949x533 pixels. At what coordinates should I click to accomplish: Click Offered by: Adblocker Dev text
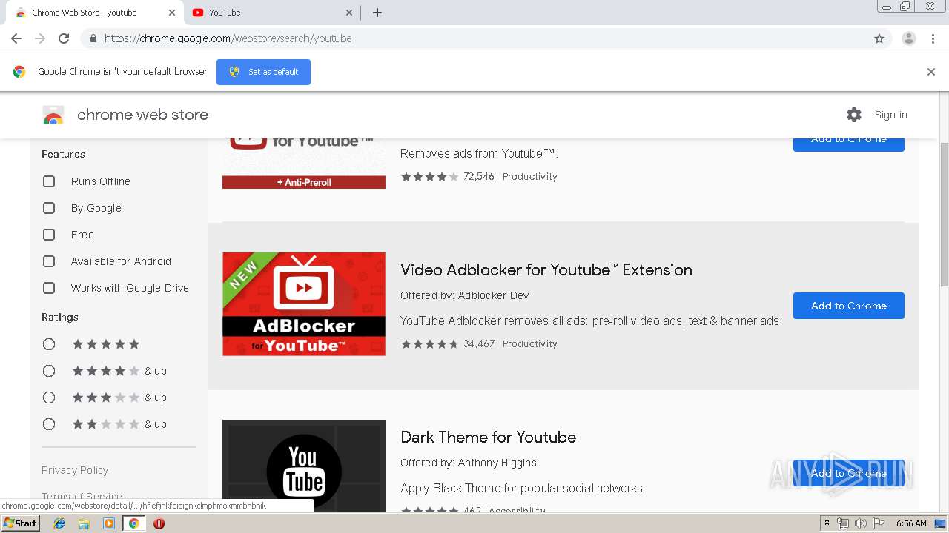pos(465,295)
